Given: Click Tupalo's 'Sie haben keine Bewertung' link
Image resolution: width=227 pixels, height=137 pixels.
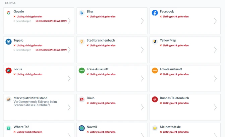Looking at the screenshot, I should click(x=51, y=50).
